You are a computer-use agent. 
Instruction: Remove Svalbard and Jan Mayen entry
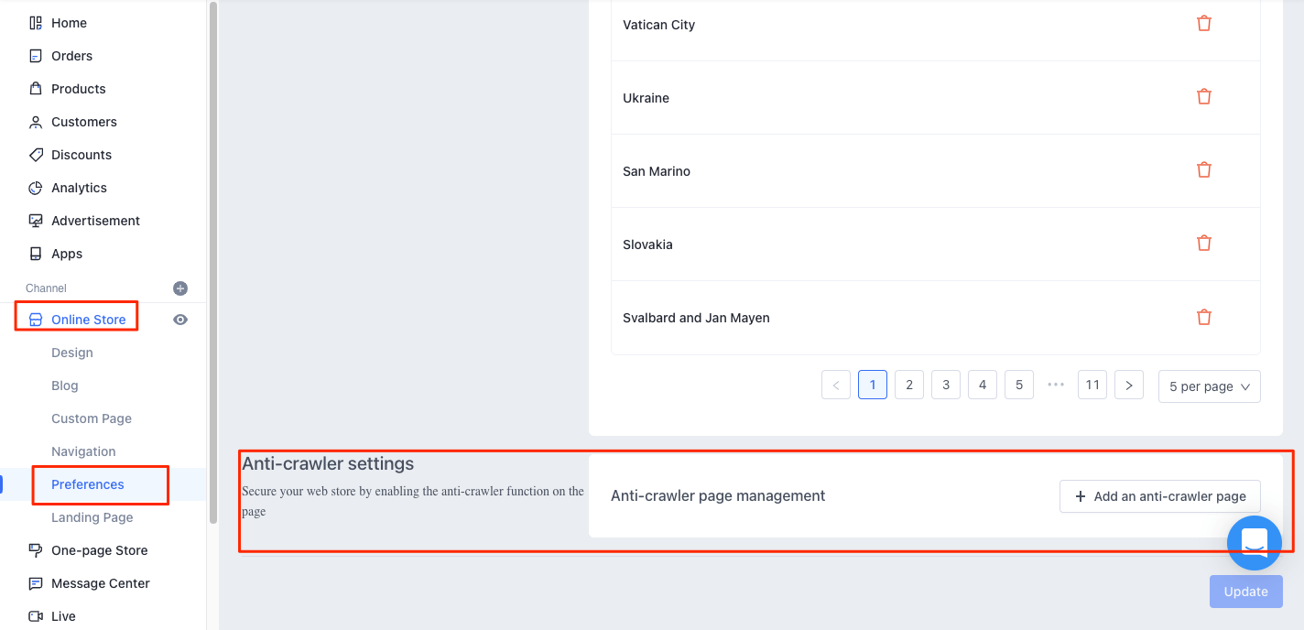1203,317
